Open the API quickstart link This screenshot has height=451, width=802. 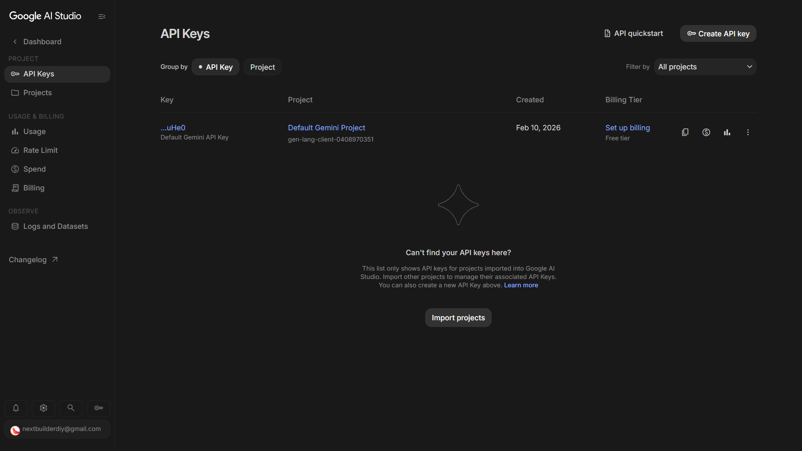pyautogui.click(x=634, y=33)
